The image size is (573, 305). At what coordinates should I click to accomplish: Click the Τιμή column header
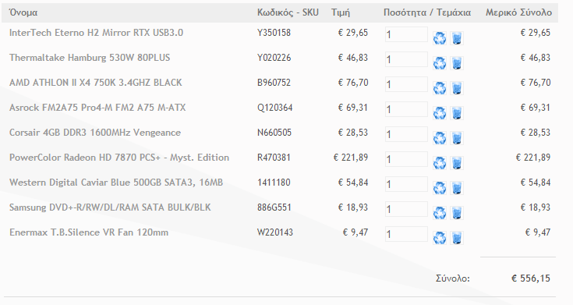point(341,12)
